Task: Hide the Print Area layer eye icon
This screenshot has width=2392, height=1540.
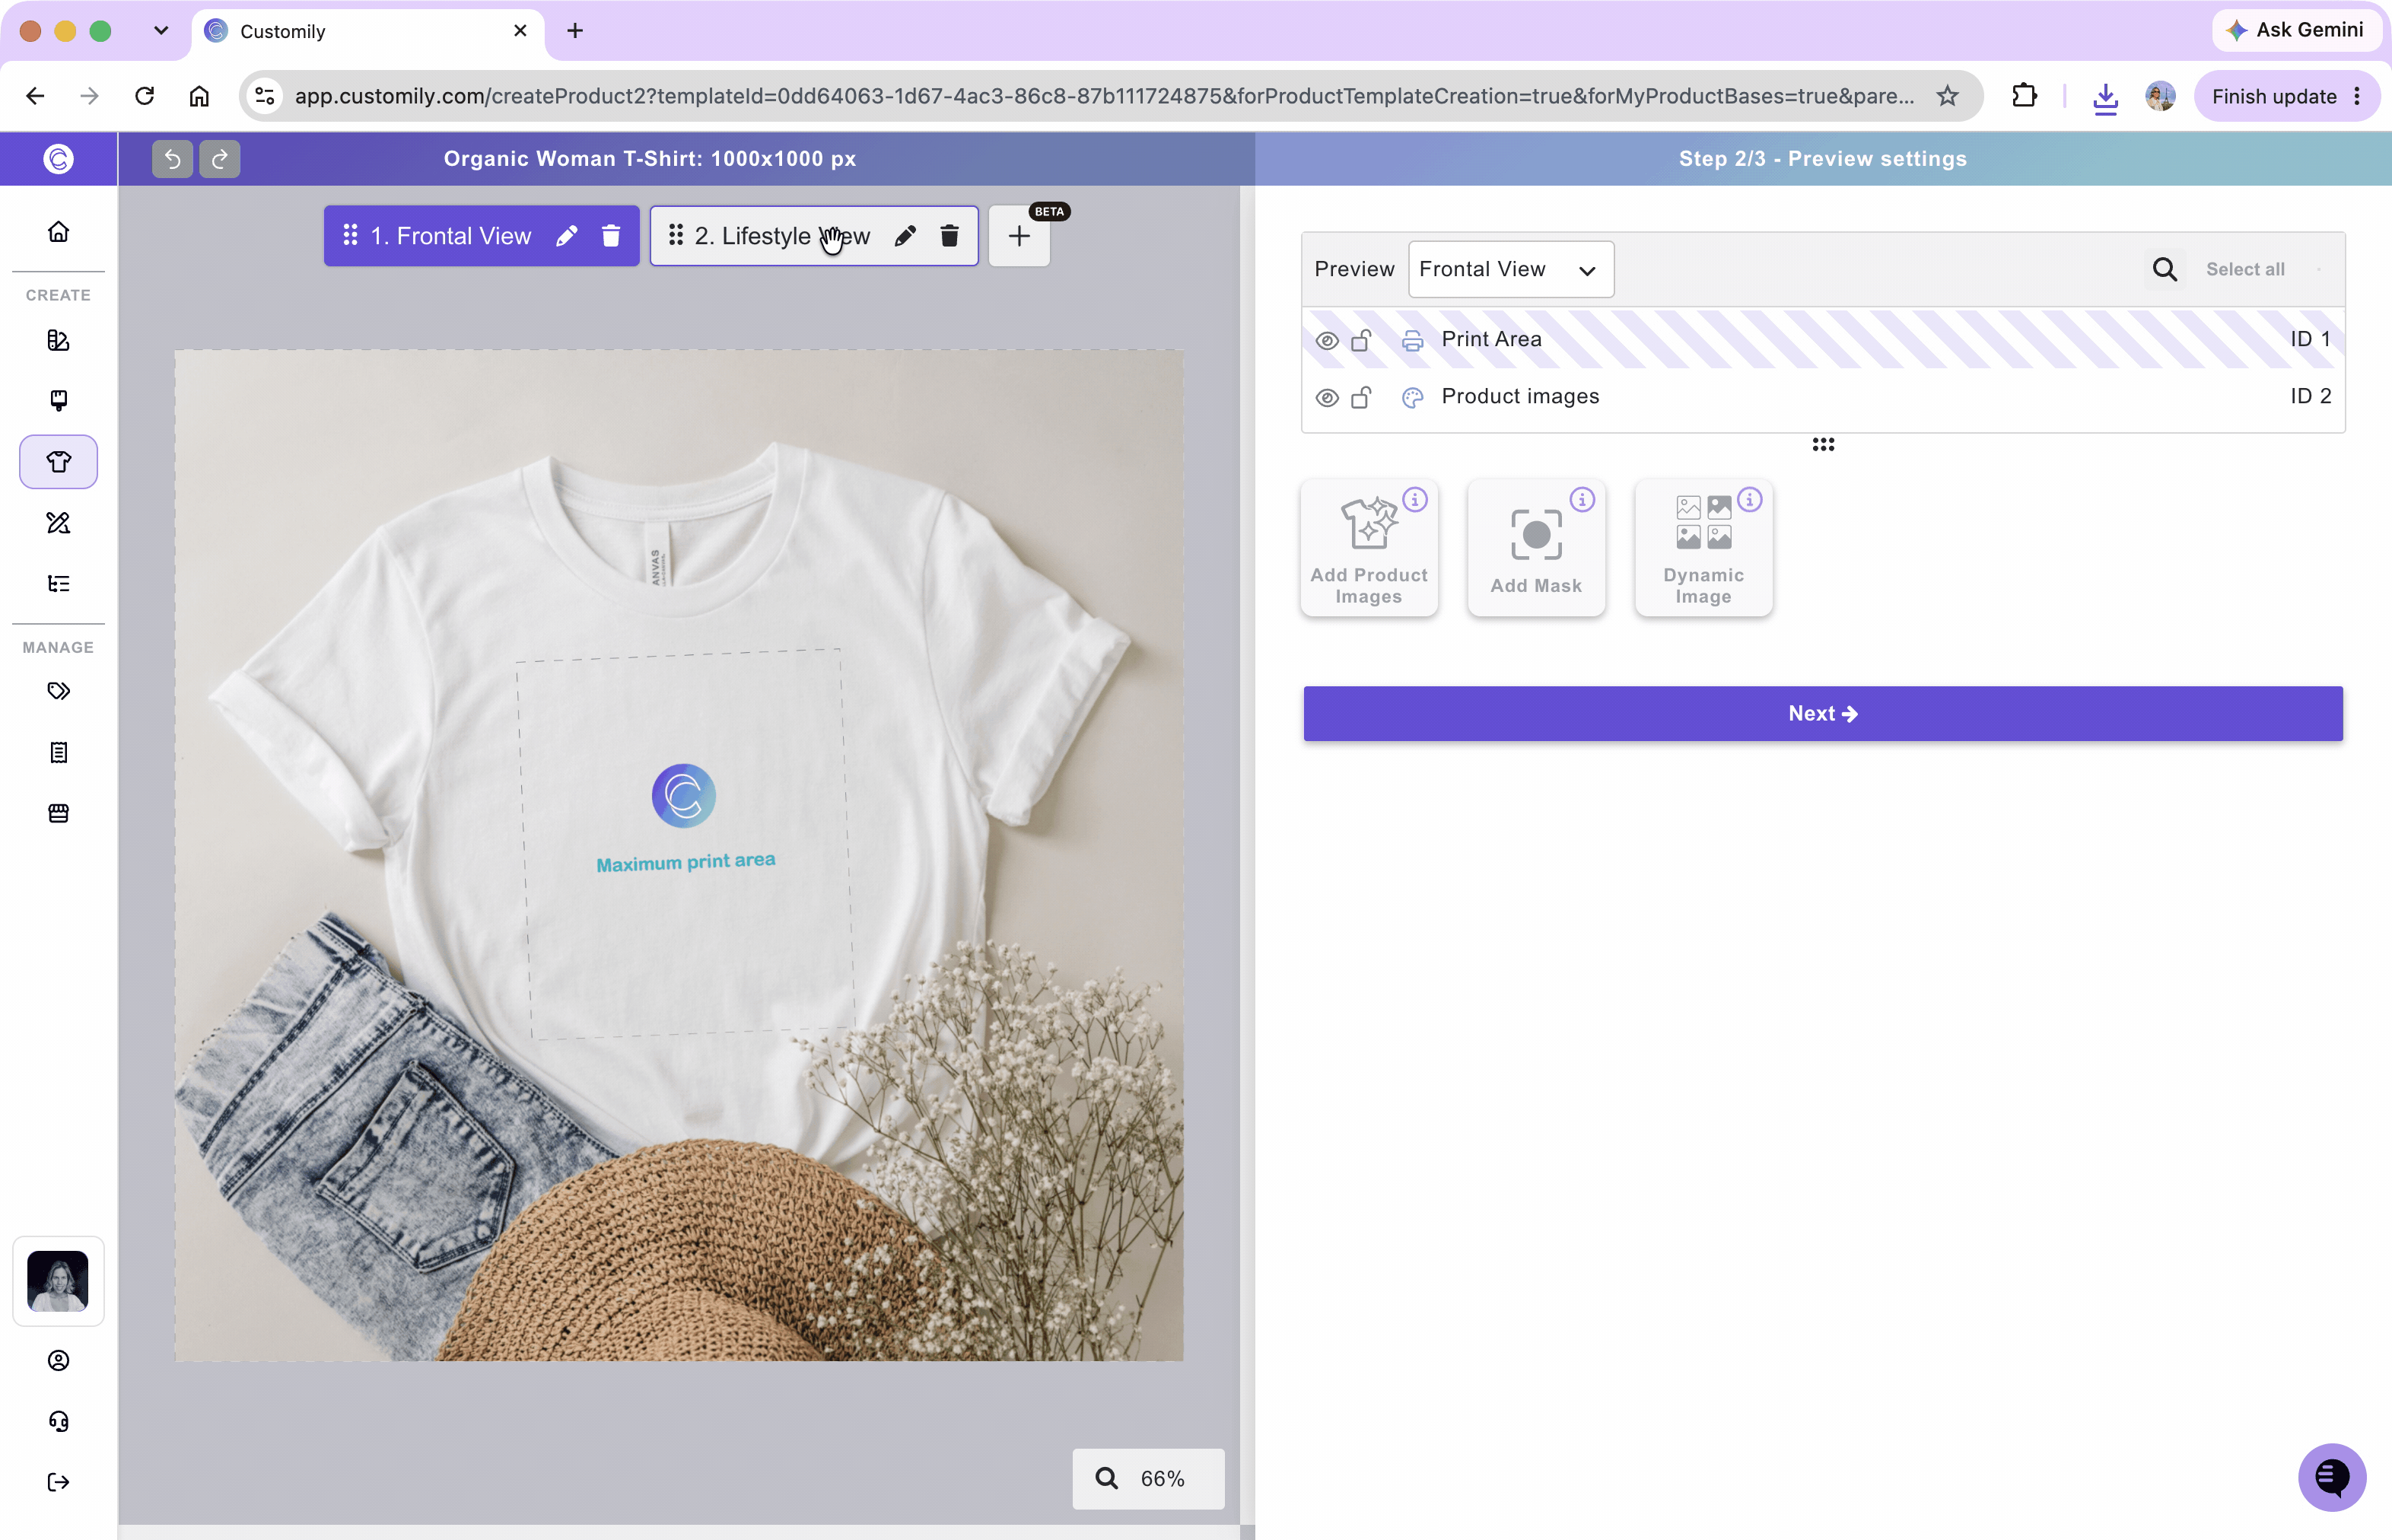Action: (x=1327, y=341)
